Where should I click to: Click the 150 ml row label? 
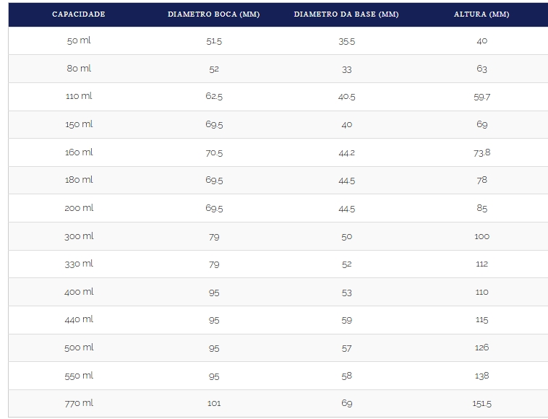[x=79, y=124]
